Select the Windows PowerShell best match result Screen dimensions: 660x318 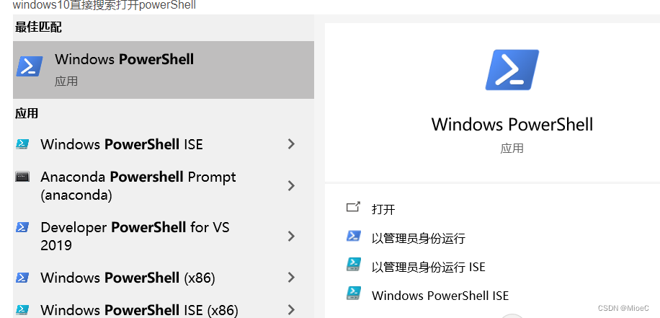pyautogui.click(x=164, y=70)
